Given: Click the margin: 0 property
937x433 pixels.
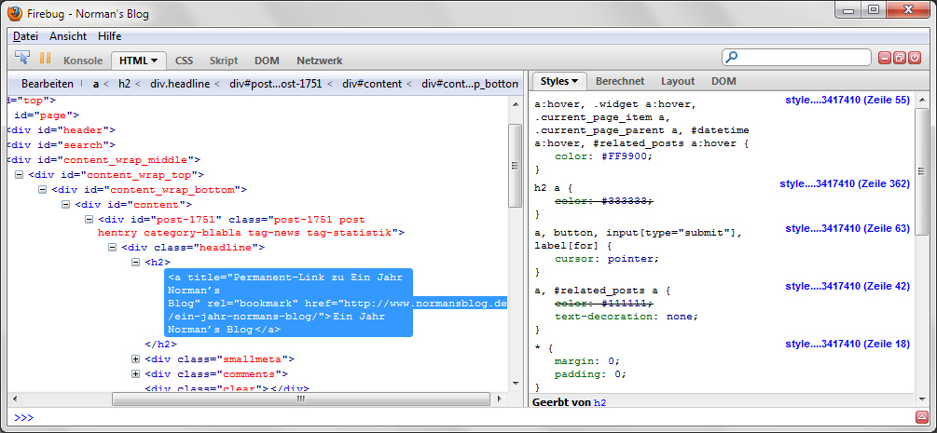Looking at the screenshot, I should point(587,360).
